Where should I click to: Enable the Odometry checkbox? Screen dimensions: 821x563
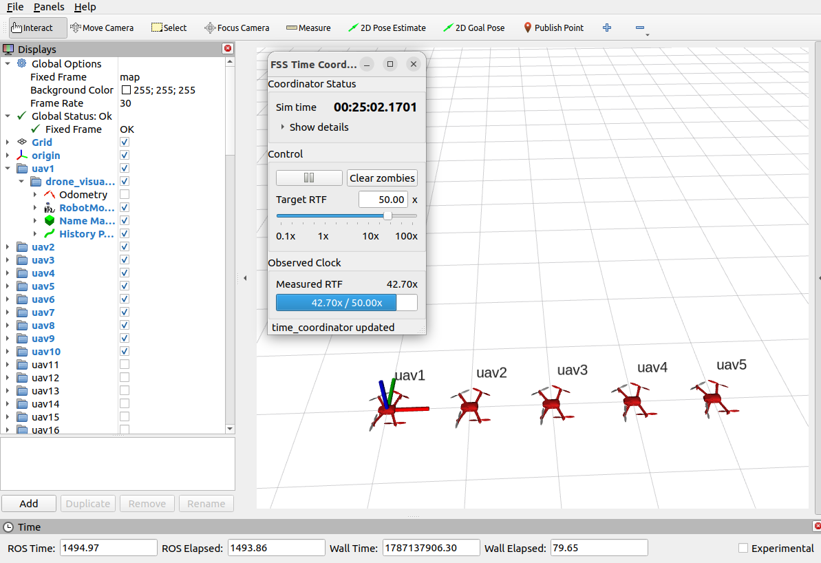[125, 194]
